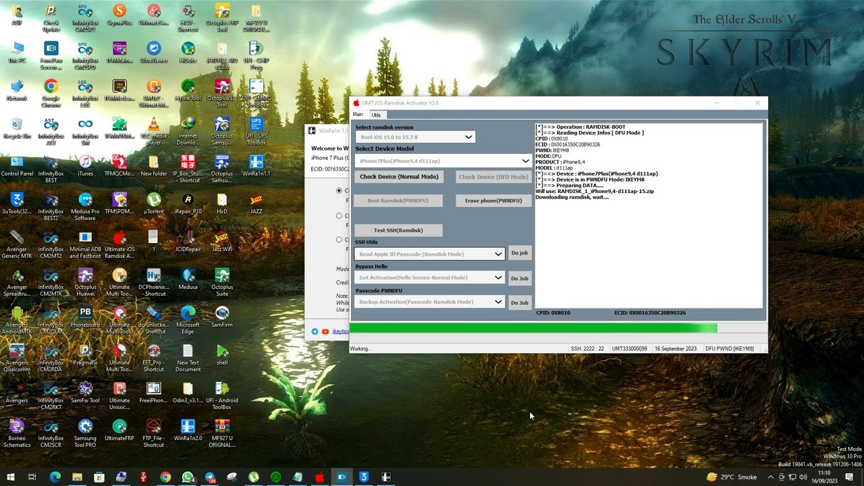This screenshot has width=864, height=486.
Task: Open the 29°C Smoke weather widget
Action: tap(732, 477)
